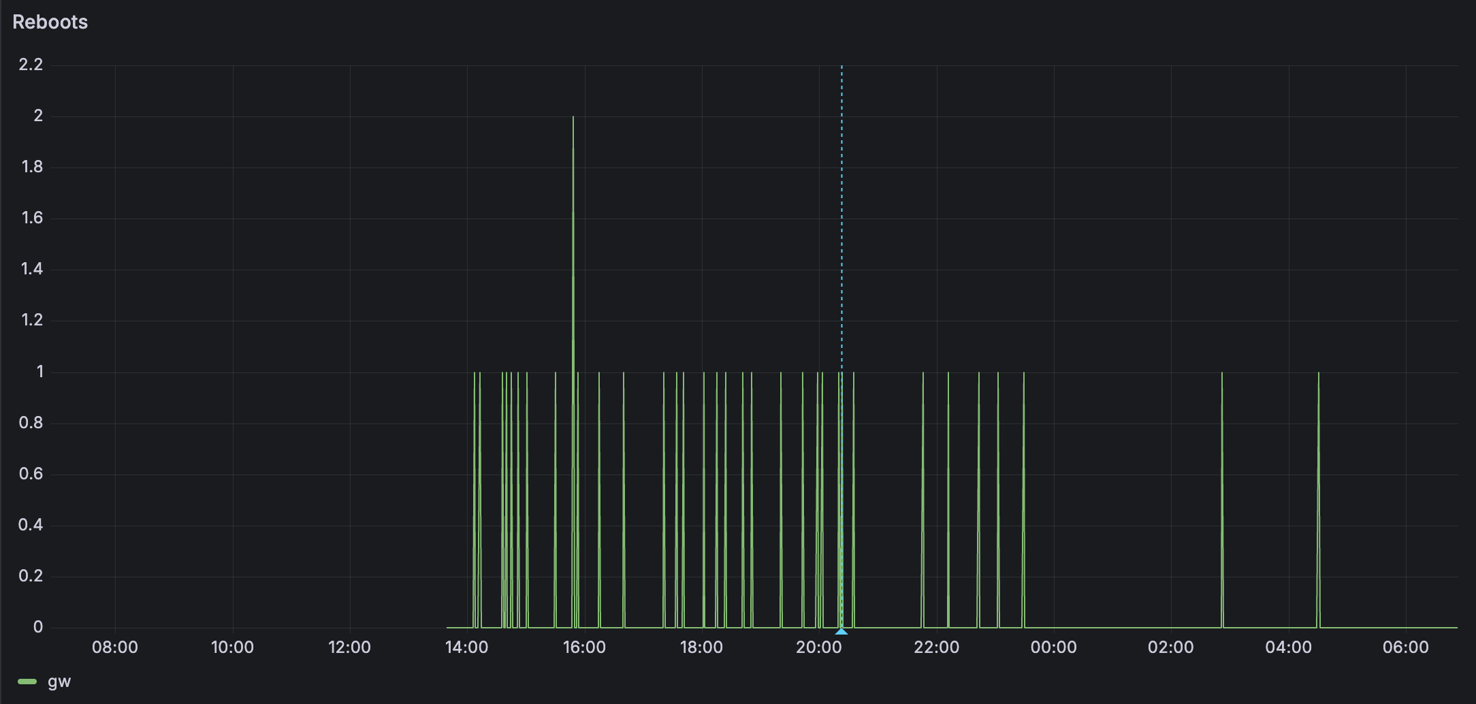
Task: Click the 06:00 x-axis time label
Action: 1405,647
